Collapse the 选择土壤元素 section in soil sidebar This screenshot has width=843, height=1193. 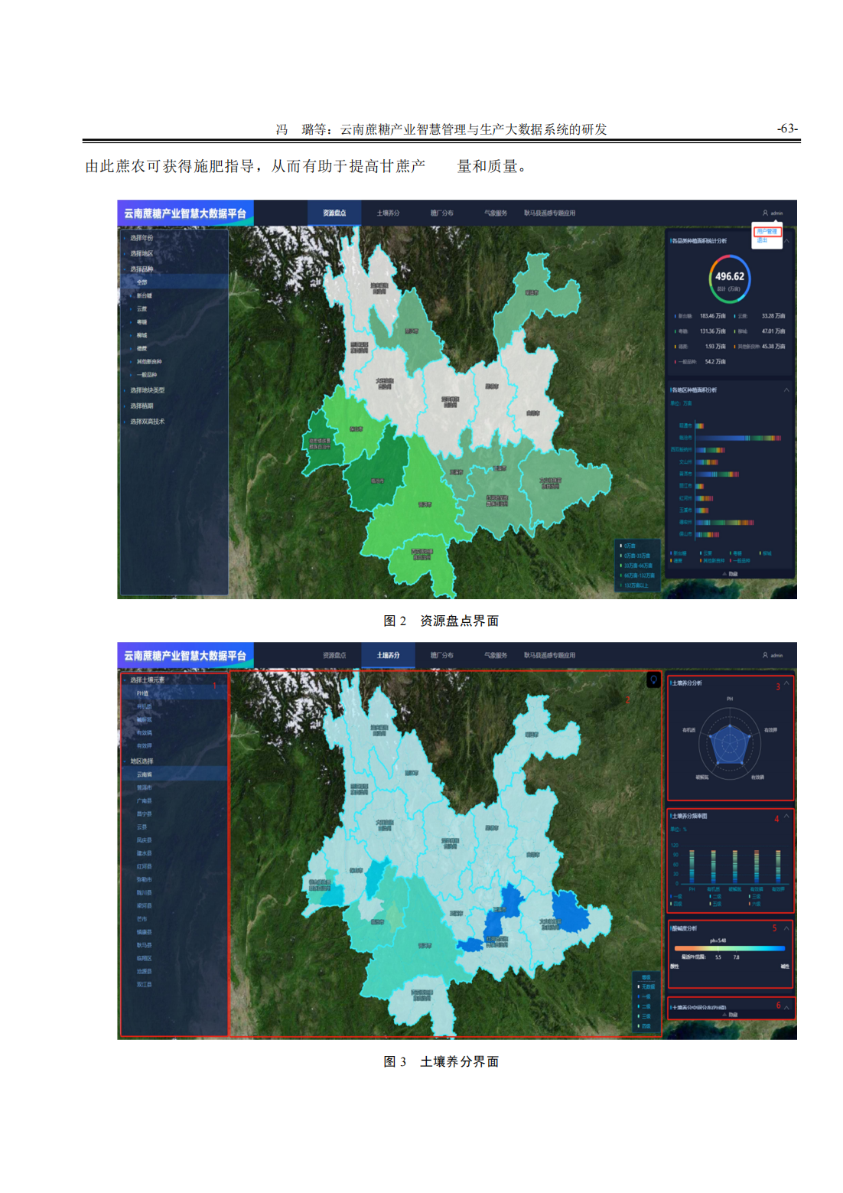pyautogui.click(x=147, y=680)
